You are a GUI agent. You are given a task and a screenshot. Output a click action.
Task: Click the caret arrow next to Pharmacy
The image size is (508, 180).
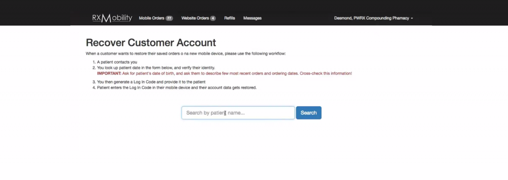[x=412, y=18]
